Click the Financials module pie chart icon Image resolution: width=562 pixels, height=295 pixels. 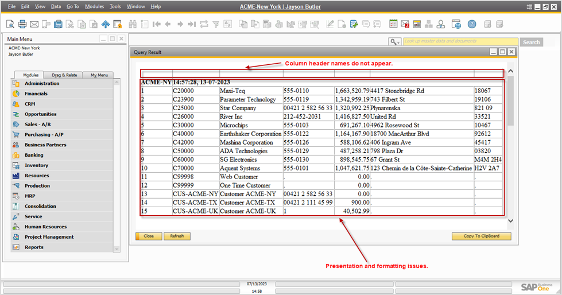coord(15,94)
